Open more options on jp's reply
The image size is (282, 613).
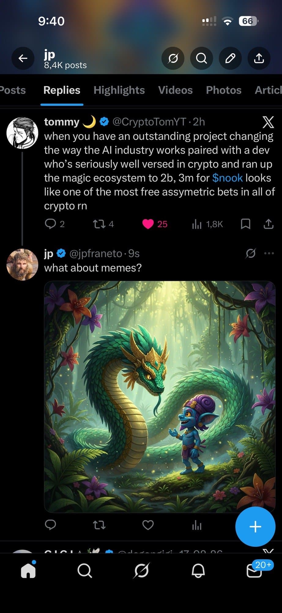tap(269, 253)
